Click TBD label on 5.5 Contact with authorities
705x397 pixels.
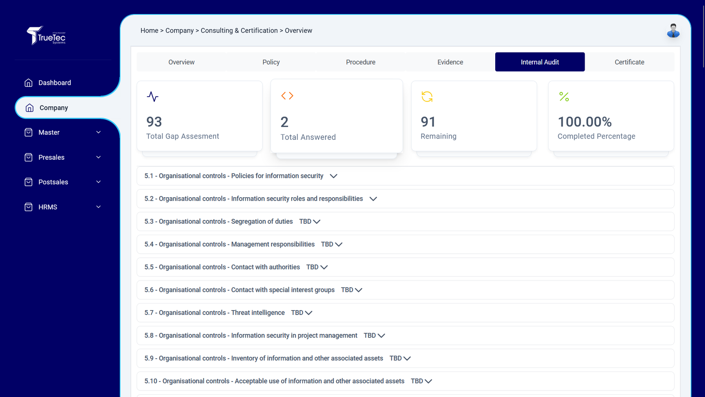coord(312,267)
